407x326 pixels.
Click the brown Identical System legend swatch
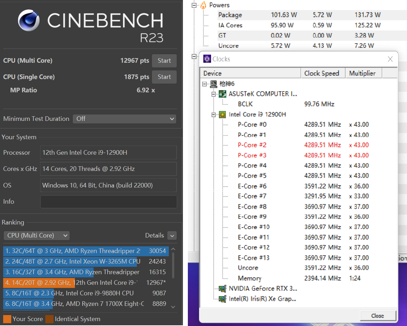[x=49, y=319]
